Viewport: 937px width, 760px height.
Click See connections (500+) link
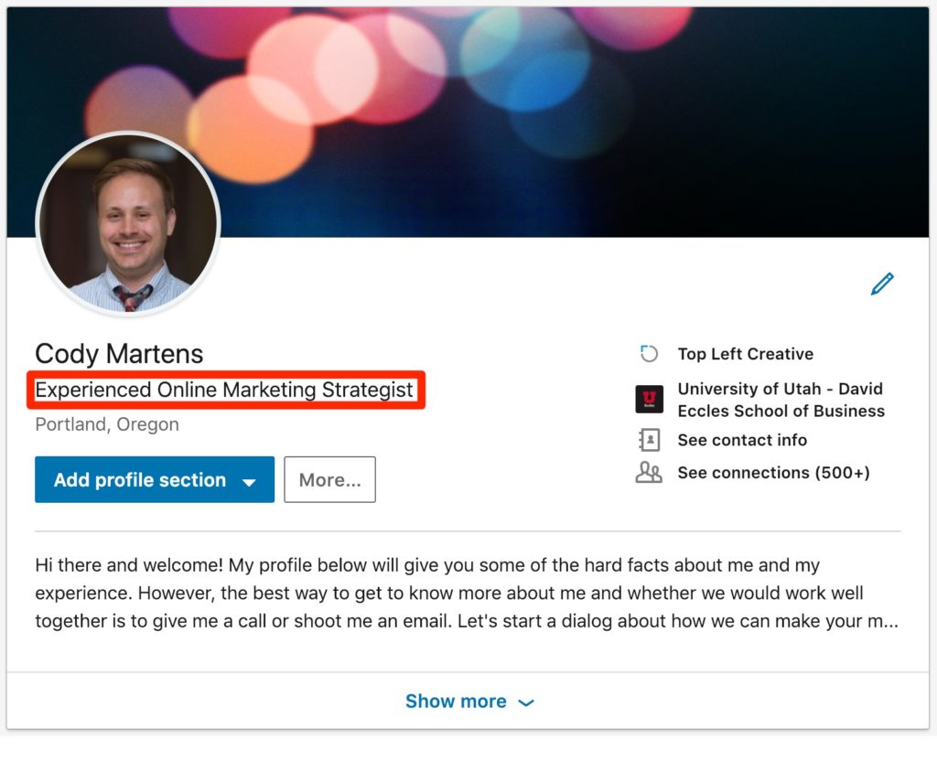coord(773,473)
